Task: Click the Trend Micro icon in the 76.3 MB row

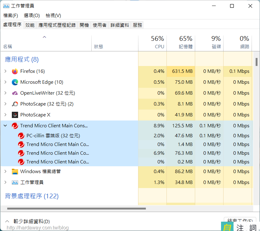Action: [21, 153]
